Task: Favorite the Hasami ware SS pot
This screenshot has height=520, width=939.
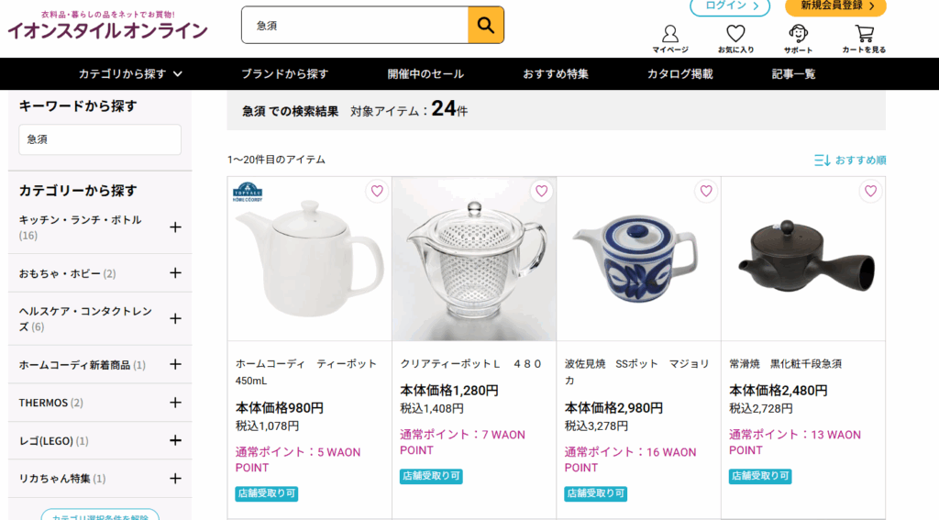Action: (x=705, y=191)
